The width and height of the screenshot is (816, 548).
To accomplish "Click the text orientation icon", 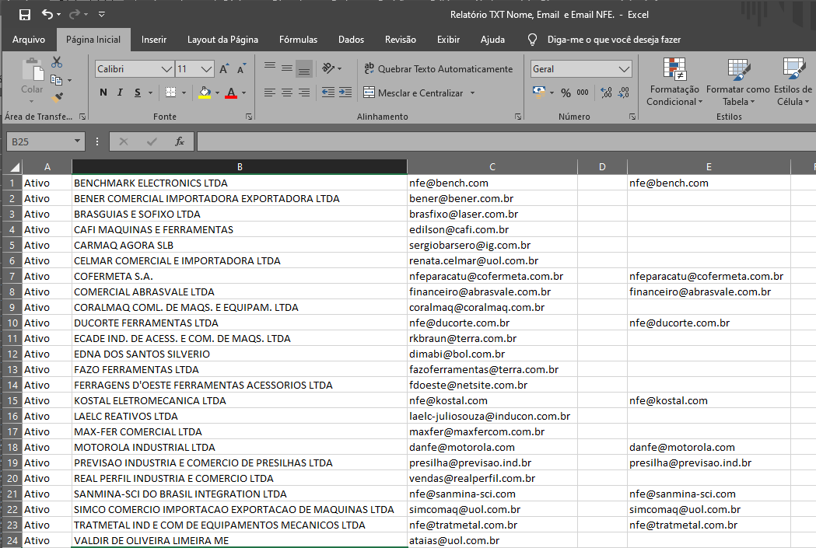I will coord(327,68).
